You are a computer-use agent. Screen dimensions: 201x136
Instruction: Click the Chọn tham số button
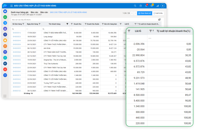tap(144, 13)
